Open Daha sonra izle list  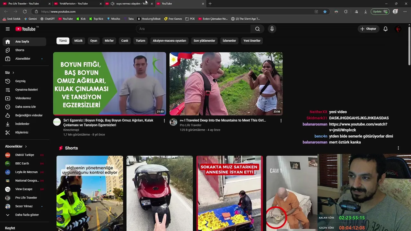(x=24, y=107)
